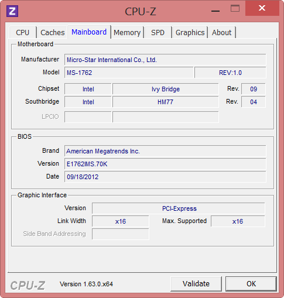Go to the Memory tab
284x298 pixels.
coord(127,32)
